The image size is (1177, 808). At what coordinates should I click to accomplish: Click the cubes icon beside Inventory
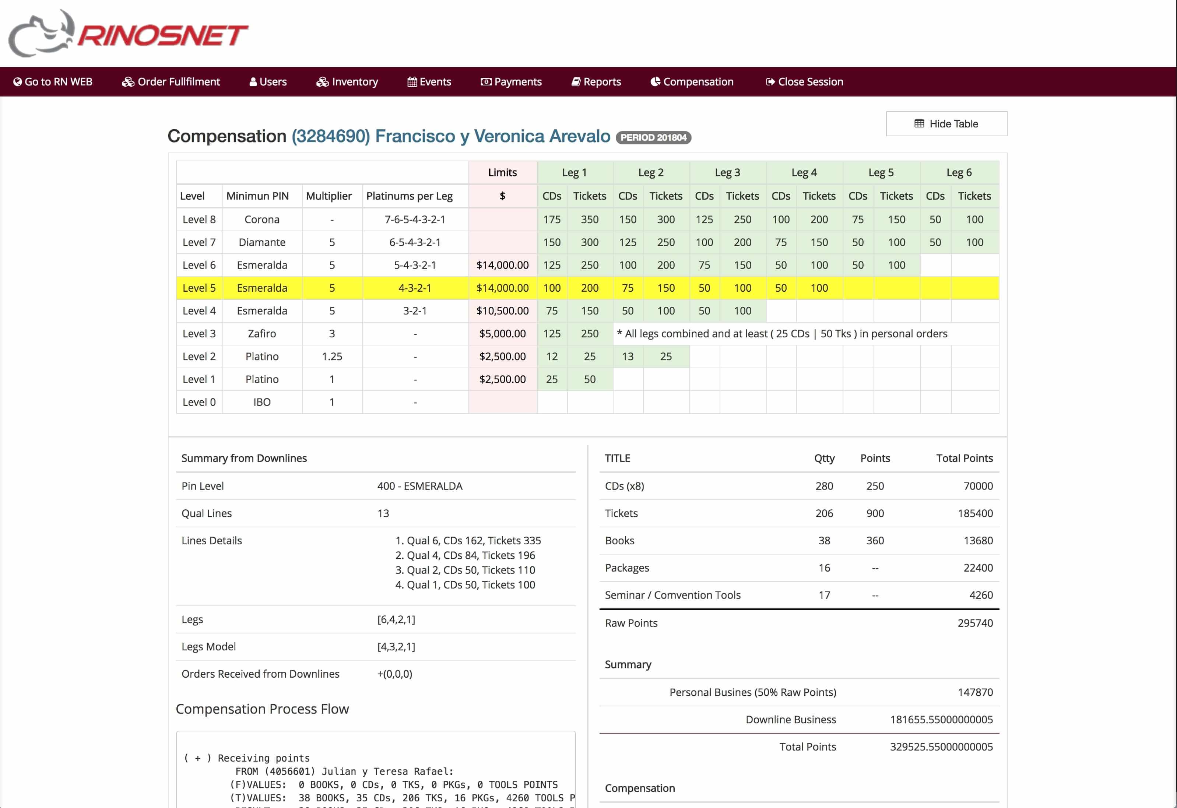pos(322,81)
